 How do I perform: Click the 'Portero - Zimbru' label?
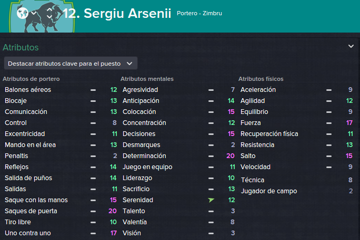[199, 13]
